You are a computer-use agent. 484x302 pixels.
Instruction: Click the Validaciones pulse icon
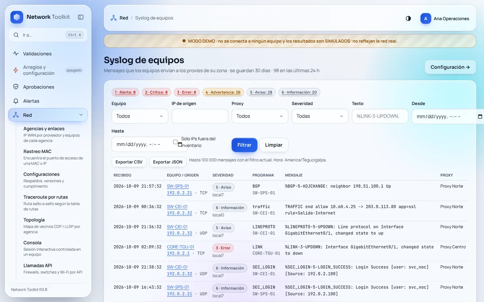(16, 54)
